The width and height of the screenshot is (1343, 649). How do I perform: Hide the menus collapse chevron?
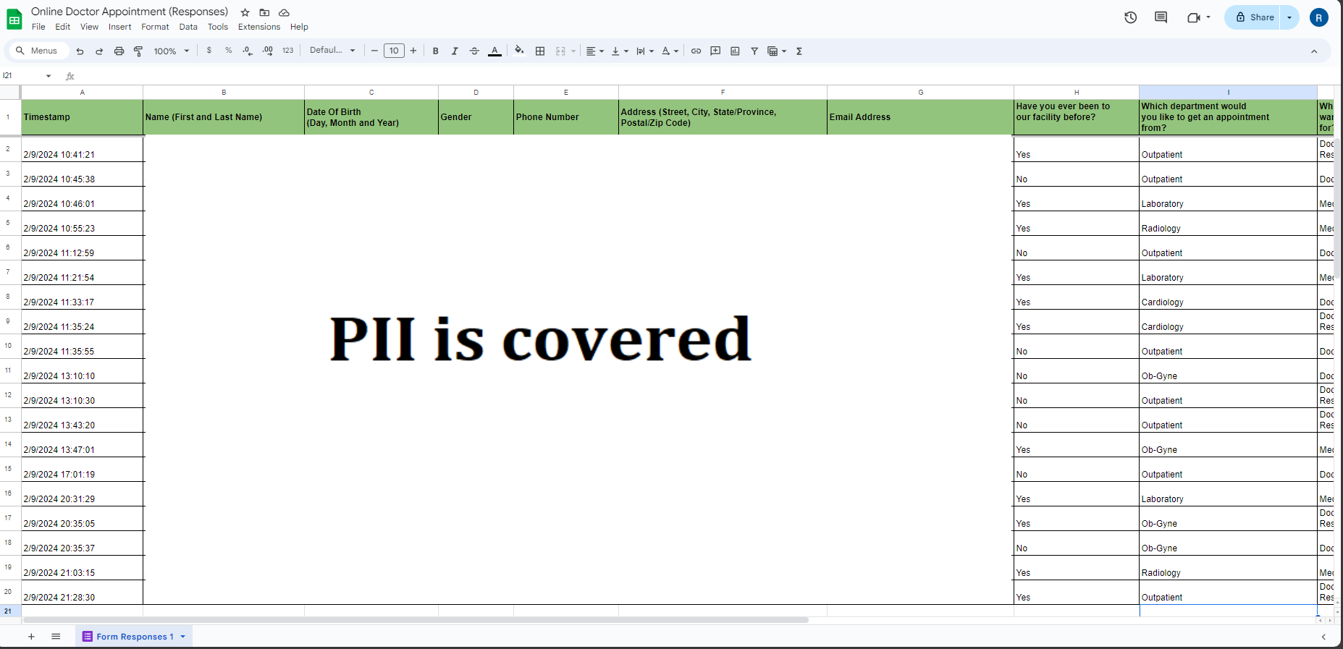(1314, 51)
